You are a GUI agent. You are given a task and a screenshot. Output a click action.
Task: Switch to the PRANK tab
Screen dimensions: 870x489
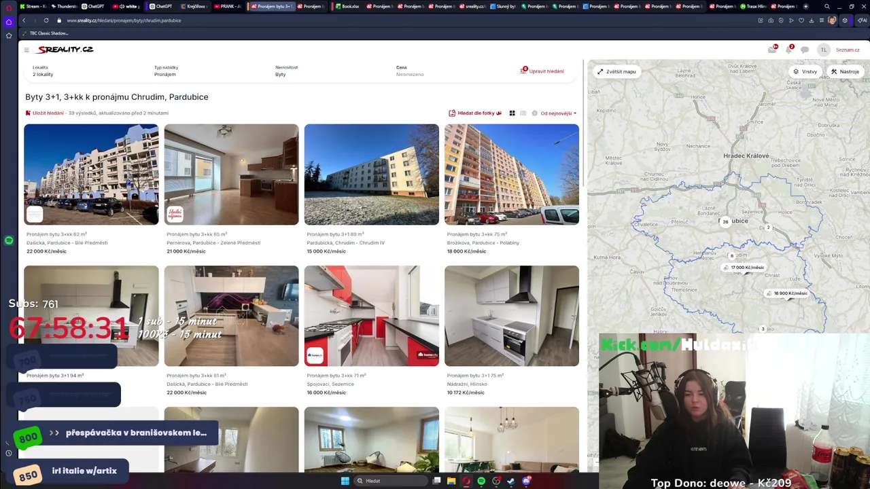click(228, 6)
